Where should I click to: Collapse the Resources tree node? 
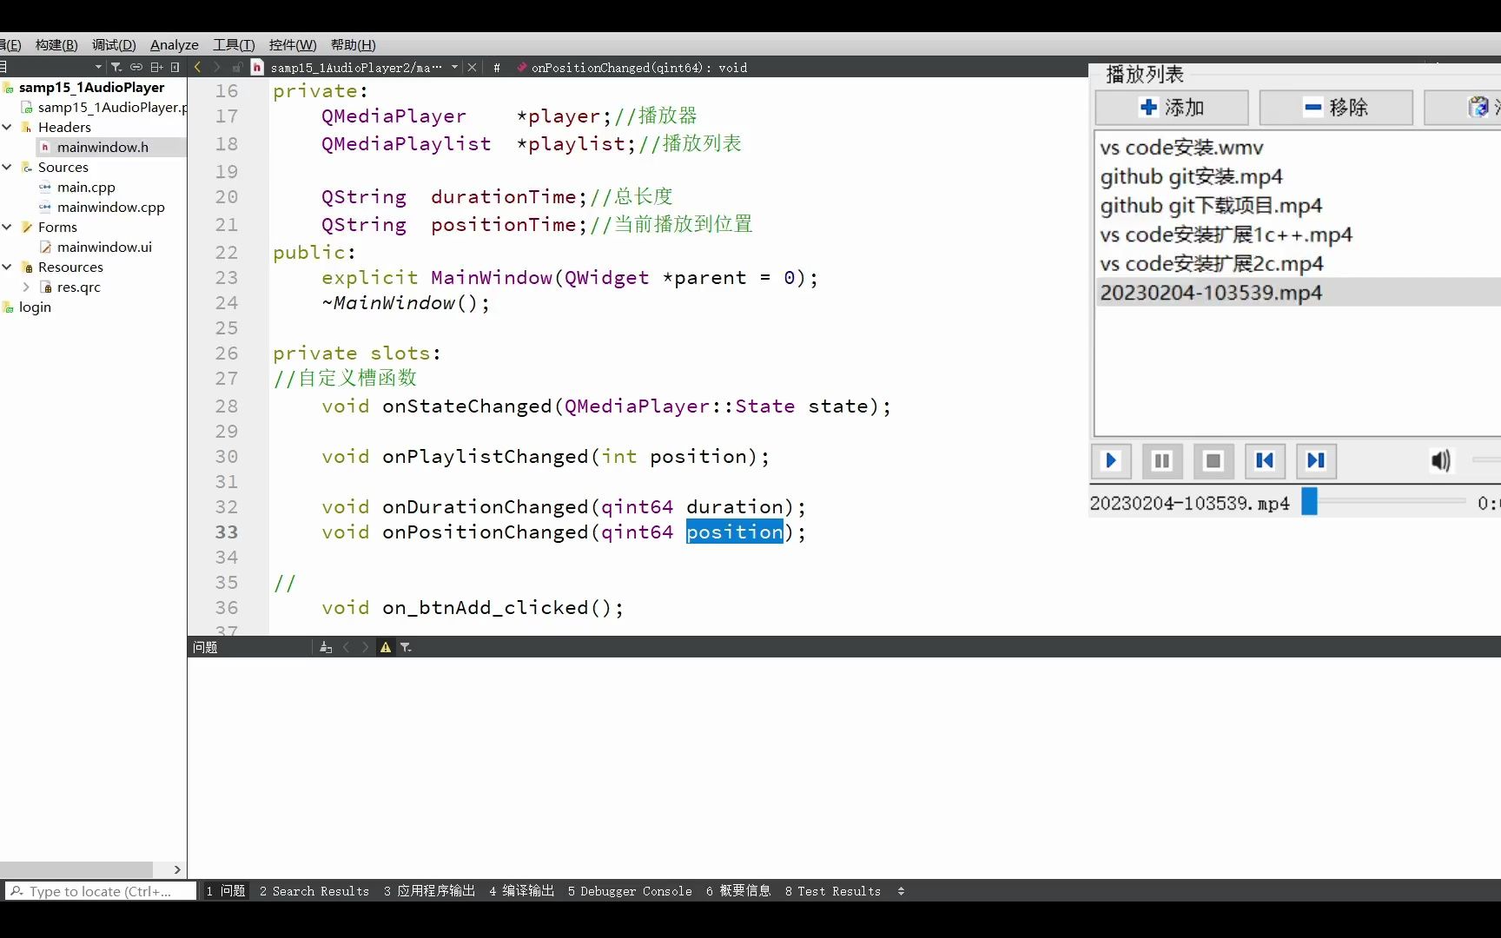point(7,267)
